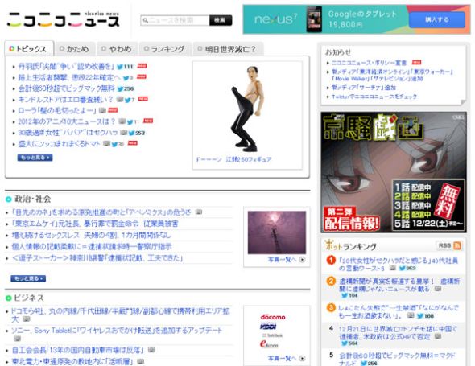The image size is (475, 366).
Task: Click photo icon beside ドコモら4社 headline
Action: click(27, 319)
